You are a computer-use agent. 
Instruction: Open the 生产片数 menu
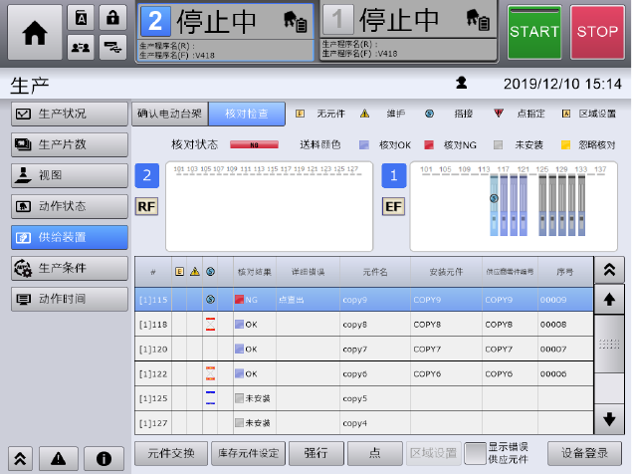70,144
